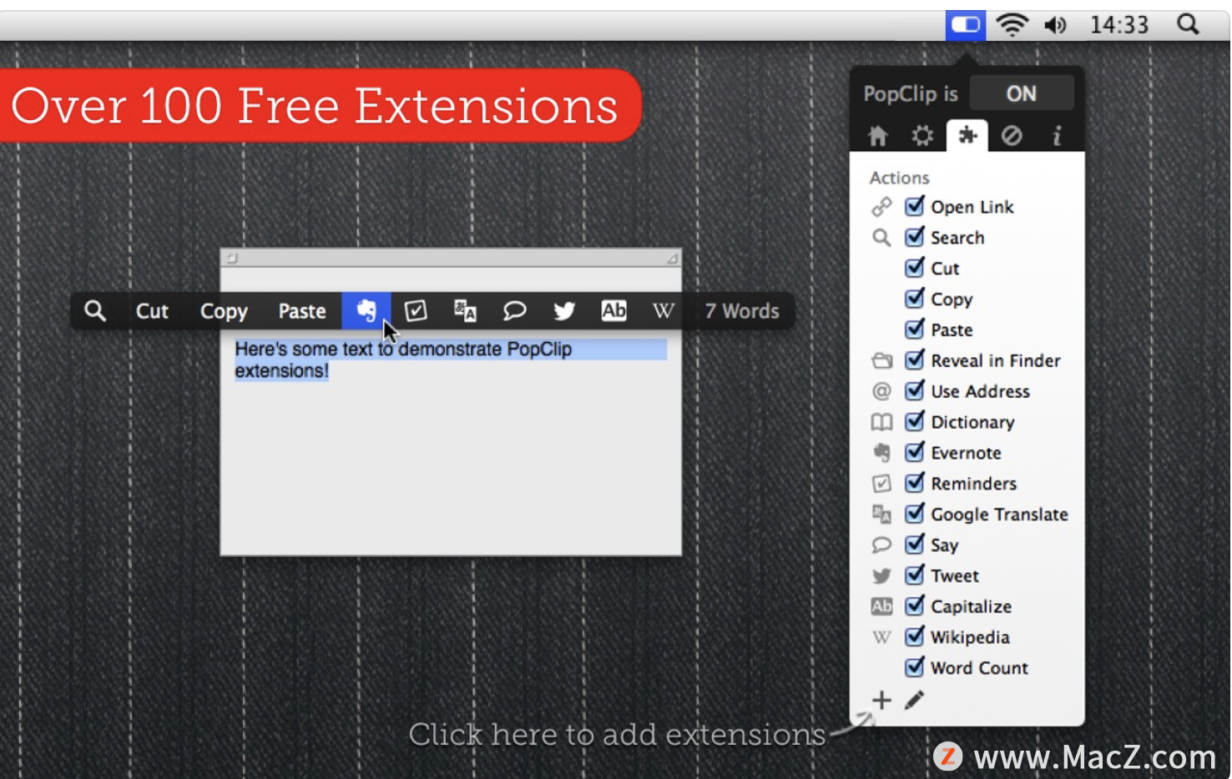Click the PopClip menu bar icon
The width and height of the screenshot is (1232, 779).
click(966, 25)
